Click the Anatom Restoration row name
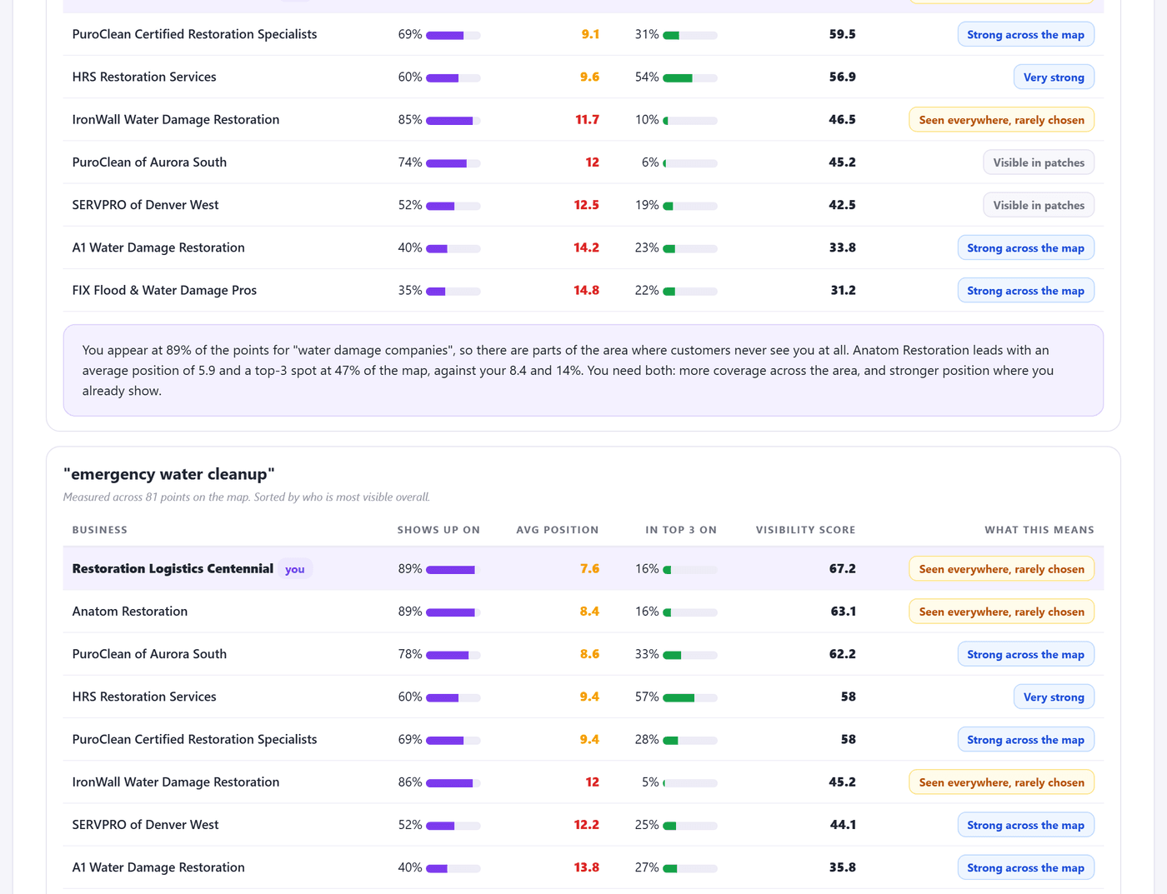Image resolution: width=1167 pixels, height=894 pixels. 130,612
